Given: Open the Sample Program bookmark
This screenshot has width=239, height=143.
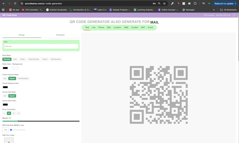Looking at the screenshot, I should [120, 10].
